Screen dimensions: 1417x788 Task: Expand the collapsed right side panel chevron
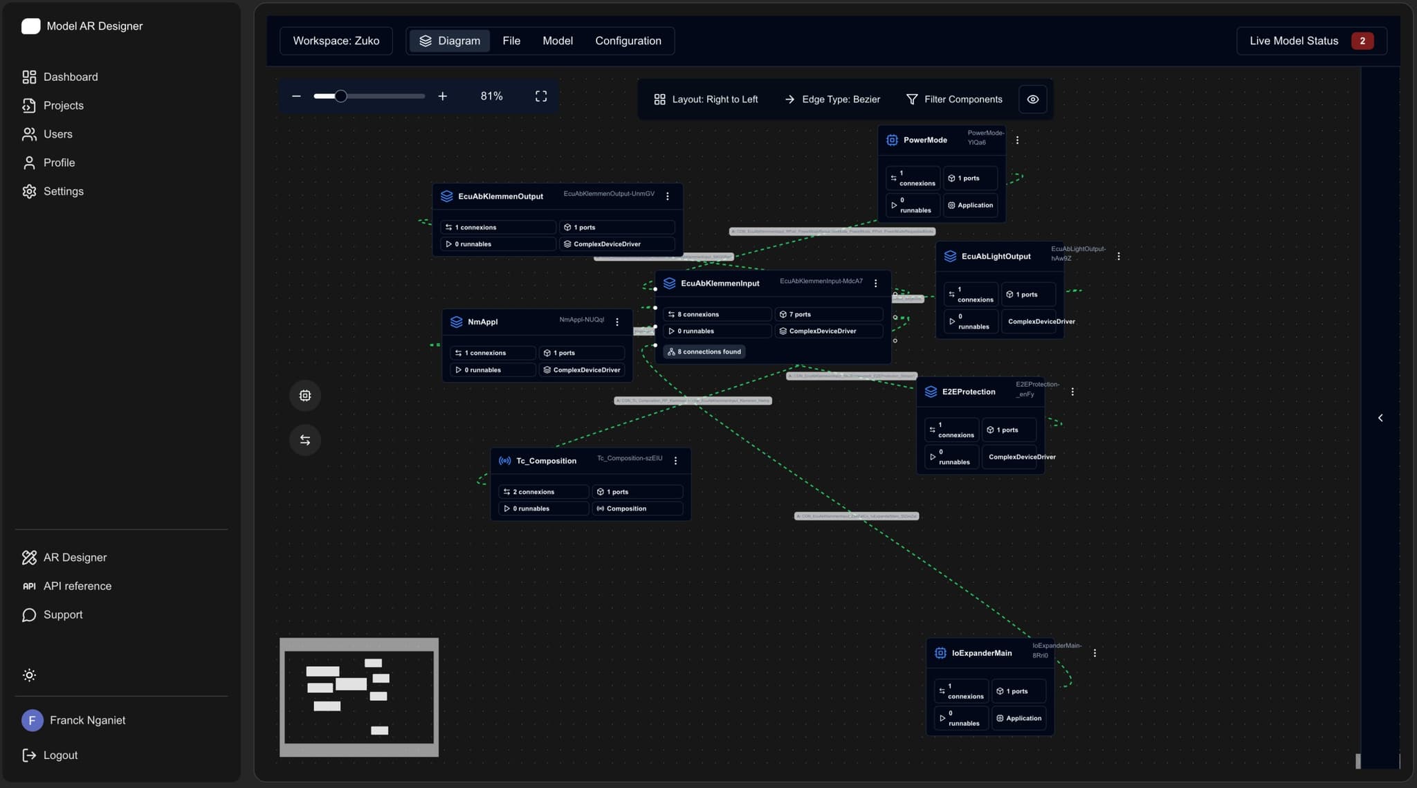(x=1380, y=418)
